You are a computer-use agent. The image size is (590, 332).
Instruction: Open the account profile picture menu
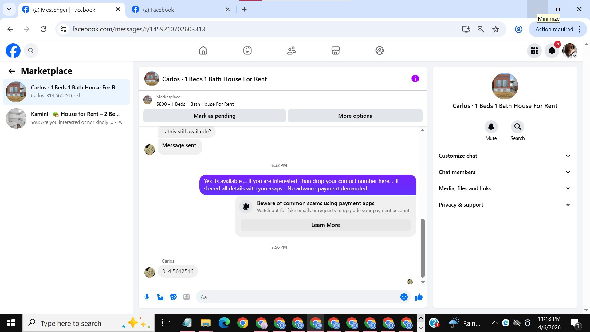coord(569,51)
